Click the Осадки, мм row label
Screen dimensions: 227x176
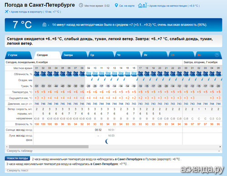tap(25, 80)
